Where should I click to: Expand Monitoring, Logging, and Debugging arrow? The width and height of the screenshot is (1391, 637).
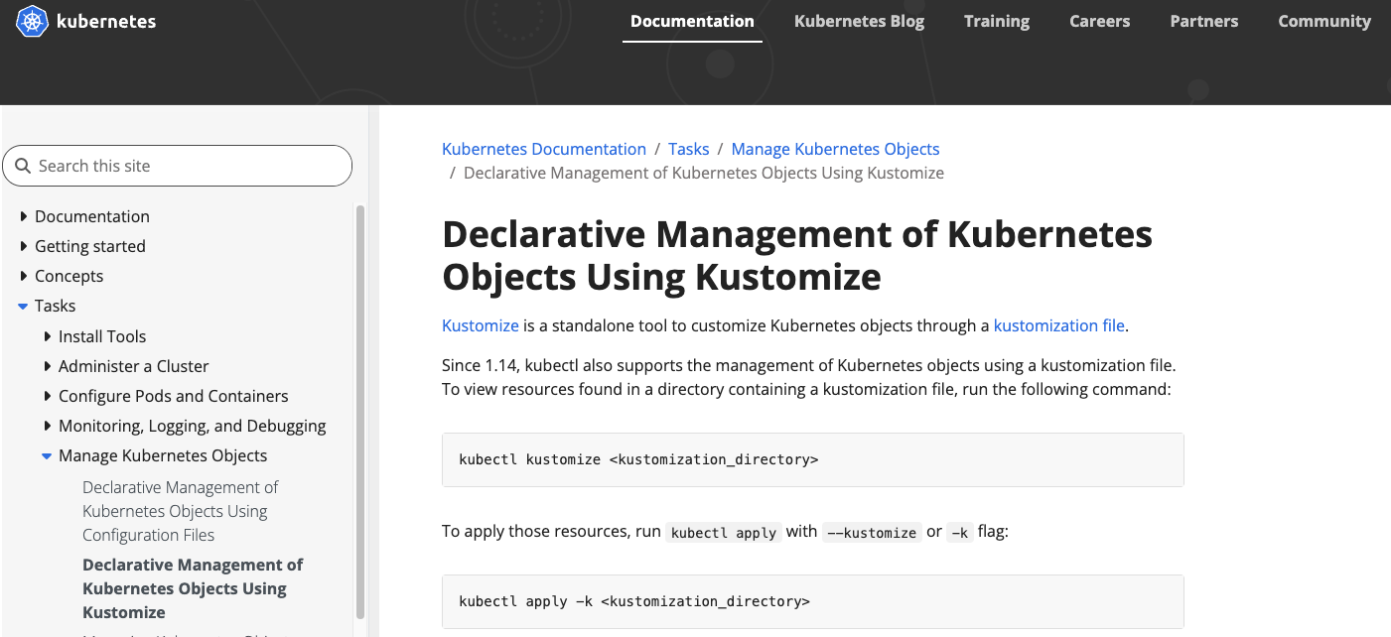(47, 426)
